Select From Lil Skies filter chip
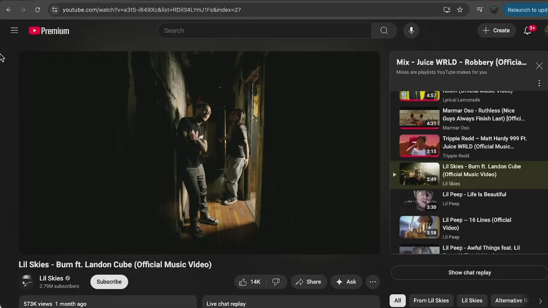 tap(431, 300)
